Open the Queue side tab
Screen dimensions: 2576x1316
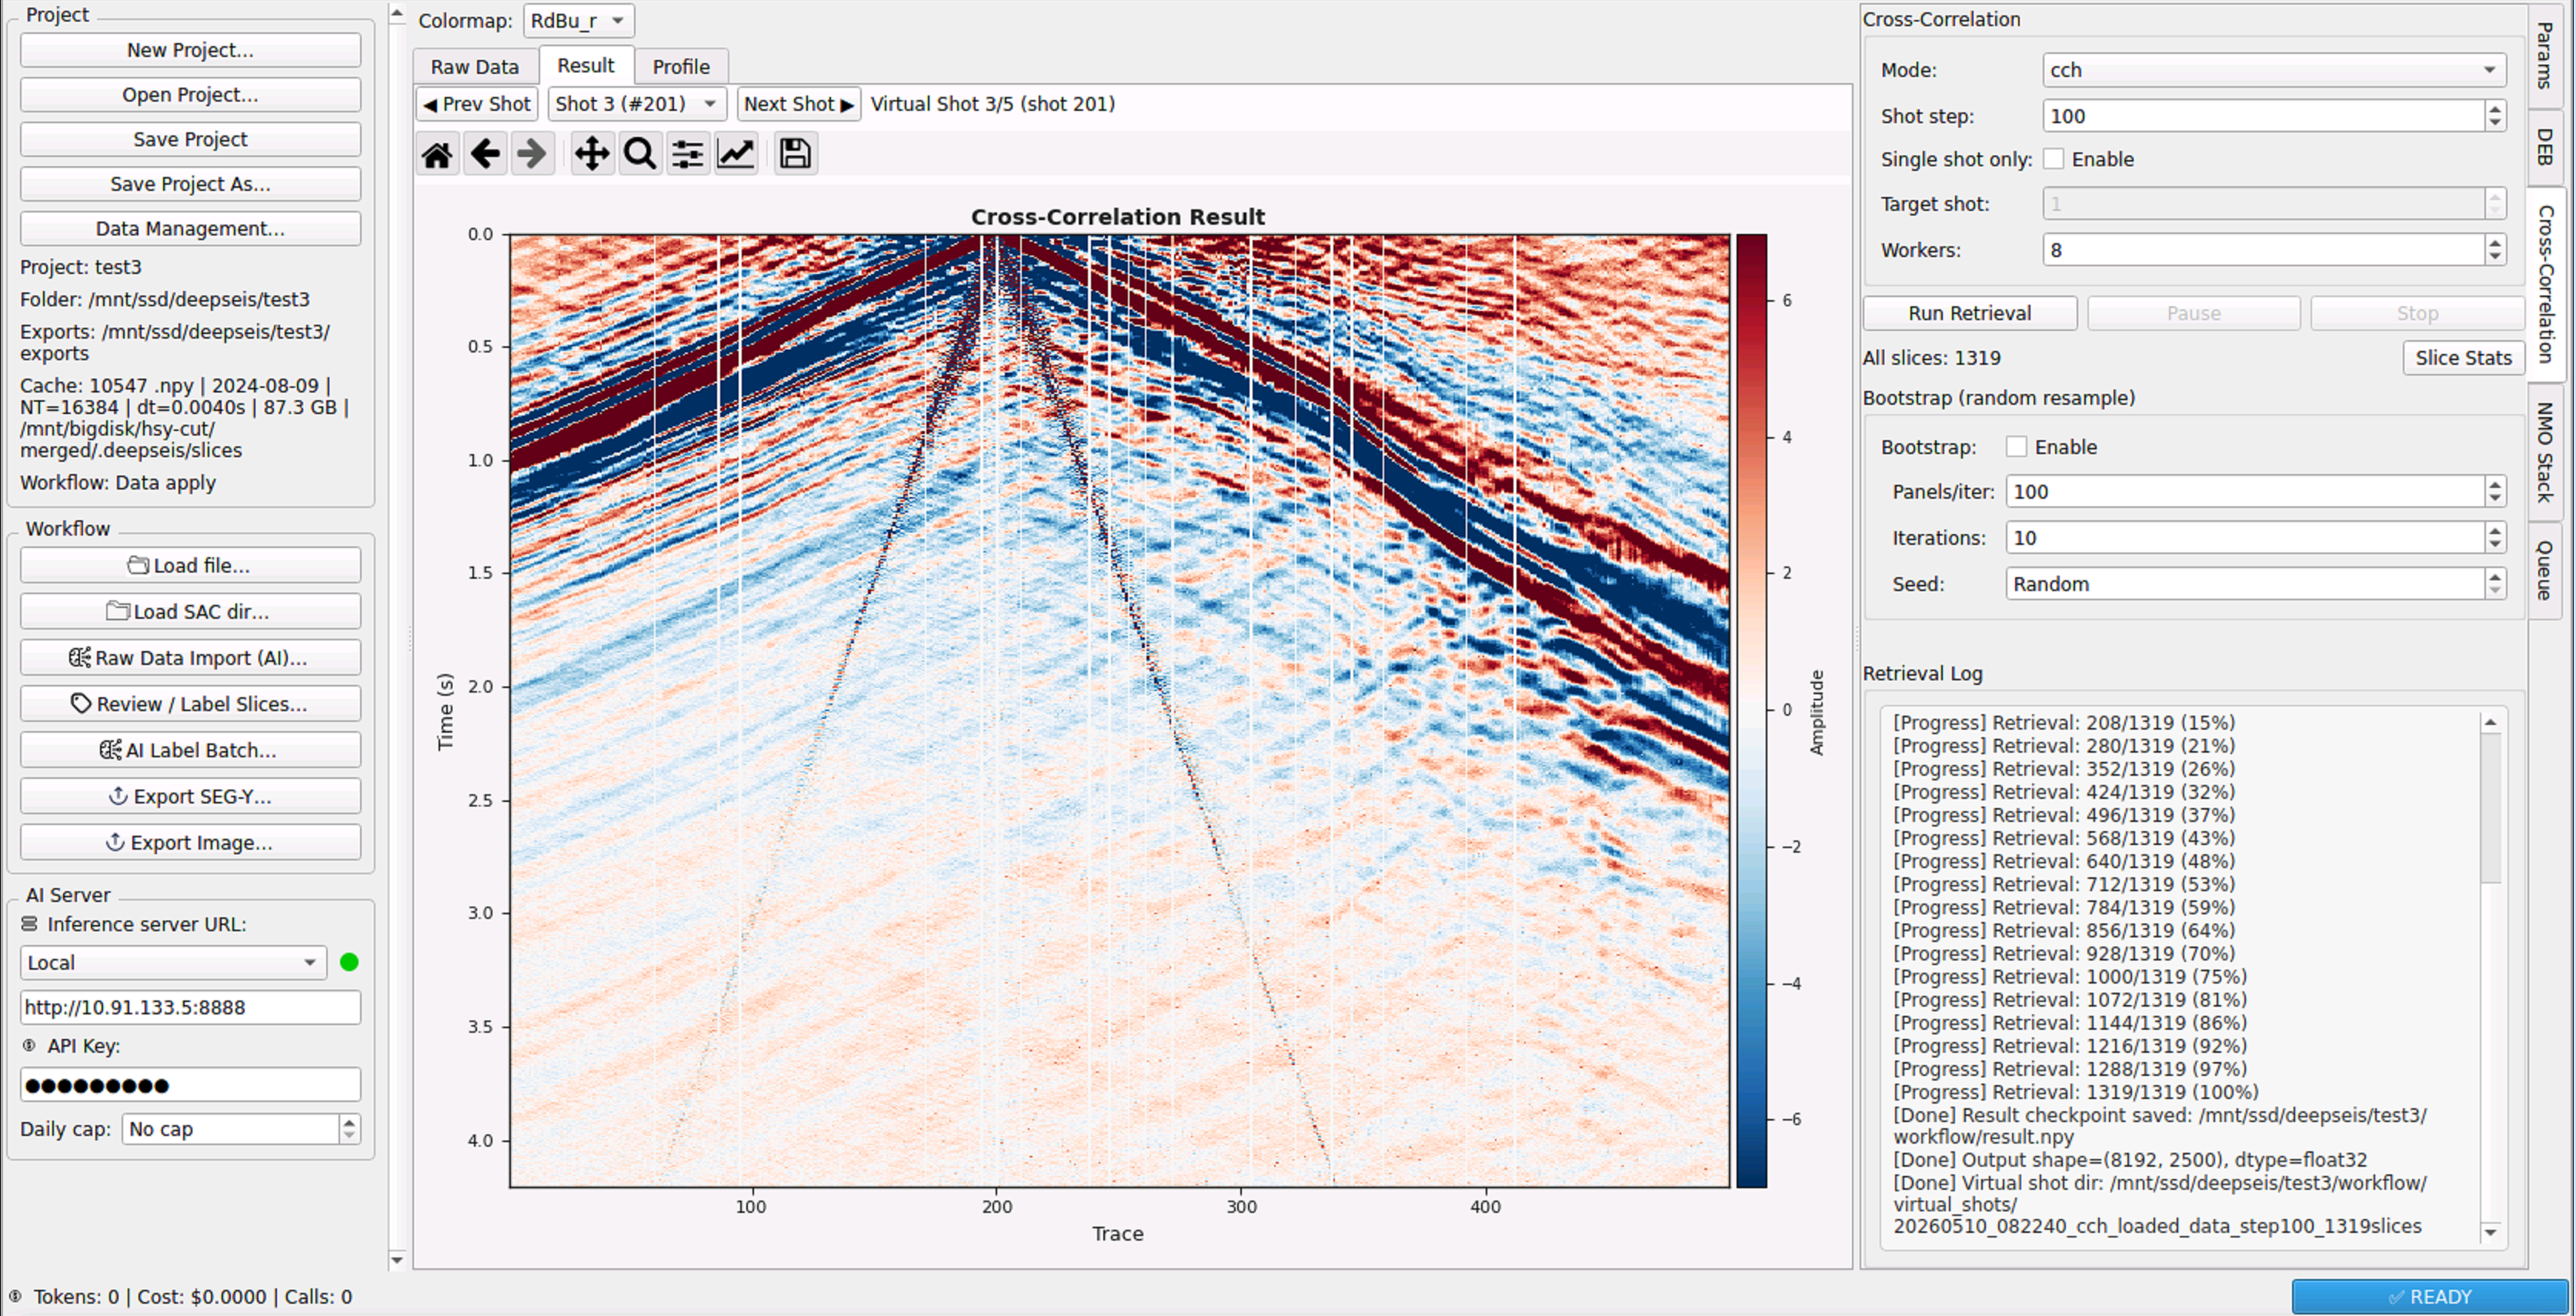coord(2546,570)
